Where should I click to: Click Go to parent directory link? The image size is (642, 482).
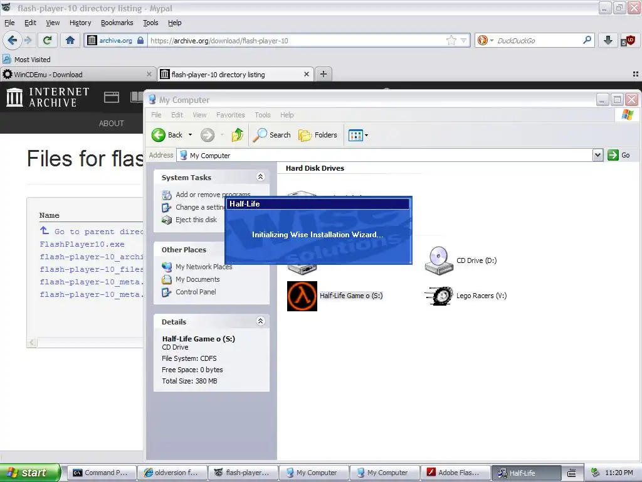click(x=98, y=232)
